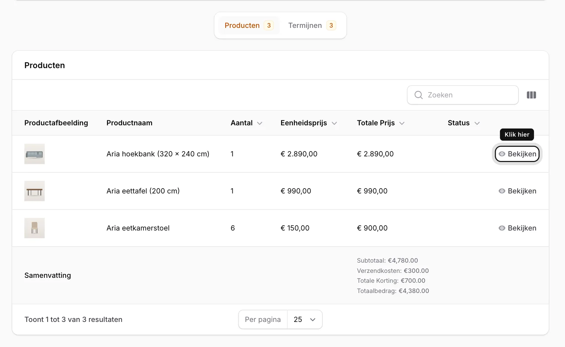This screenshot has width=565, height=347.
Task: Click the Totaalbedrag €4,380.00 line
Action: pos(393,291)
